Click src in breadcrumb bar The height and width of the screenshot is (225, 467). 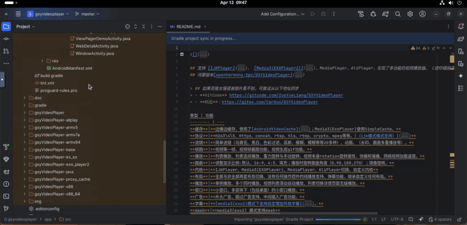[65, 219]
